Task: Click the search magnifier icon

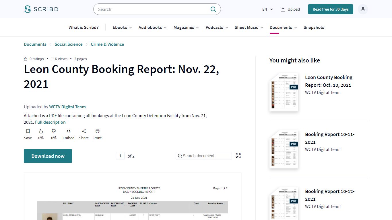Action: coord(213,9)
